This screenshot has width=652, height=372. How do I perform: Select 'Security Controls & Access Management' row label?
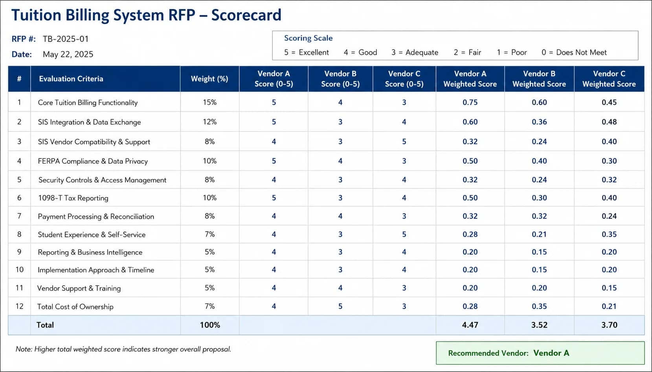tap(102, 180)
